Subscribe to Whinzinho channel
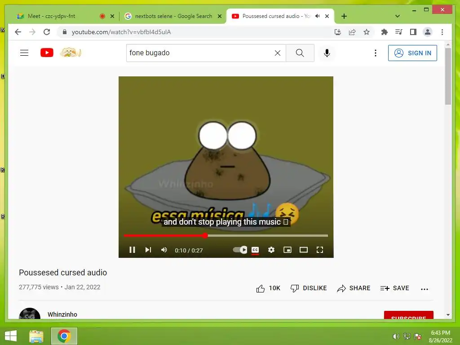This screenshot has width=460, height=345. point(408,315)
